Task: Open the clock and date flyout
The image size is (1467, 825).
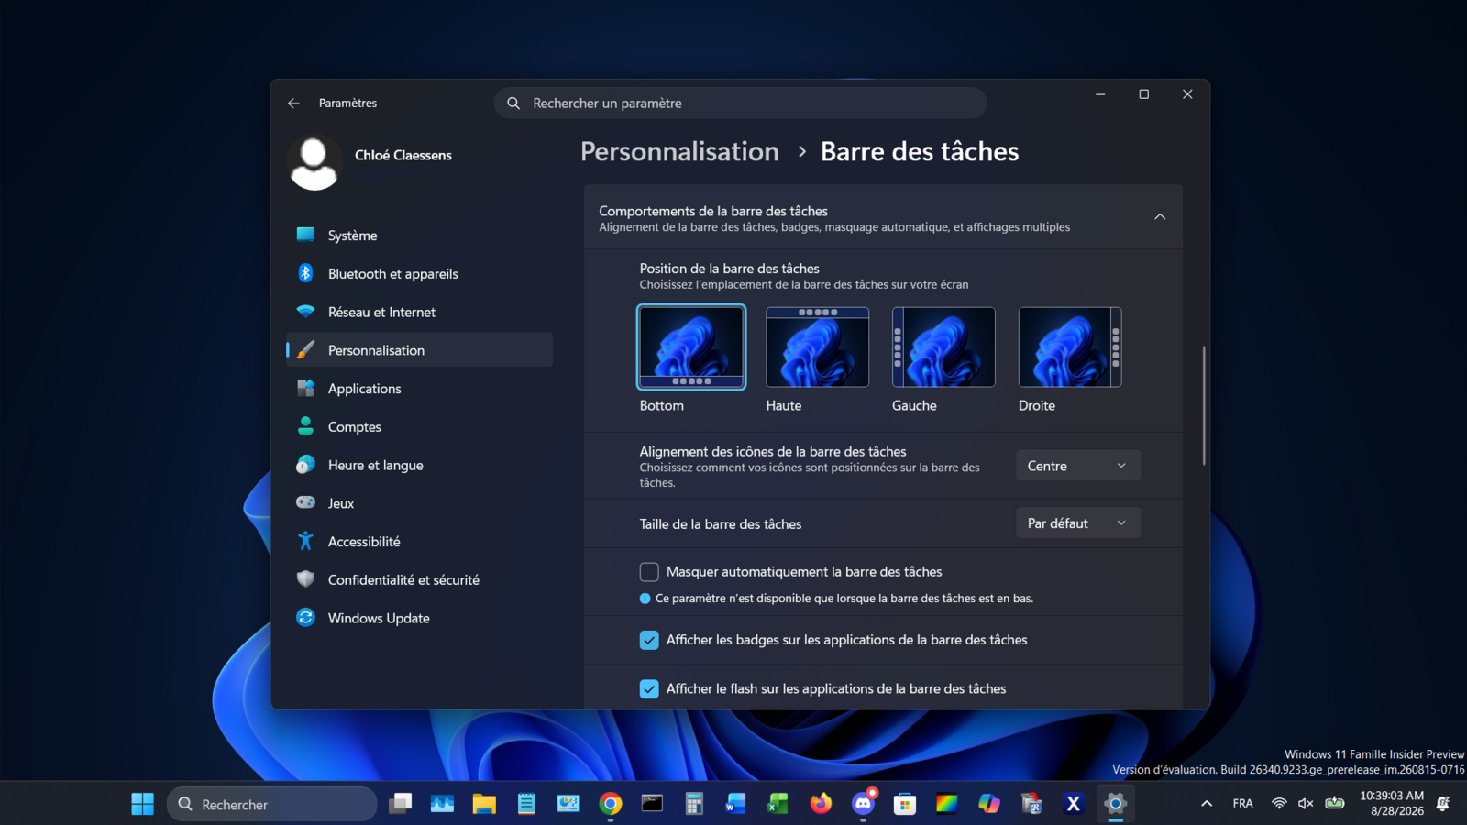Action: coord(1392,804)
